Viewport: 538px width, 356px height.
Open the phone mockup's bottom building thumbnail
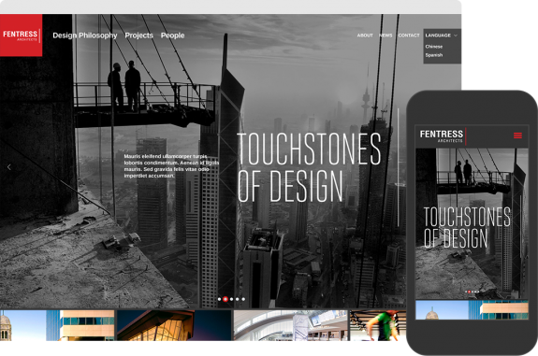pos(472,310)
